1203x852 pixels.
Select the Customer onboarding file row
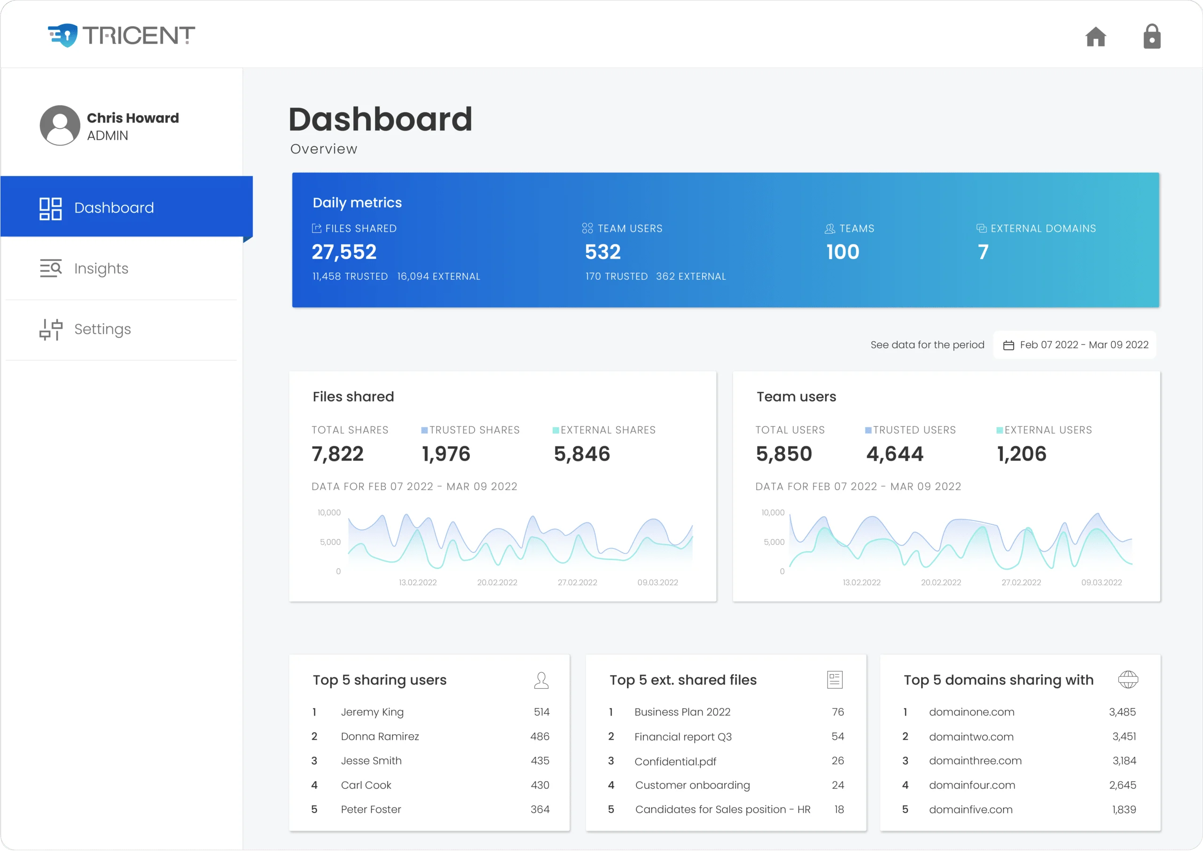(726, 785)
